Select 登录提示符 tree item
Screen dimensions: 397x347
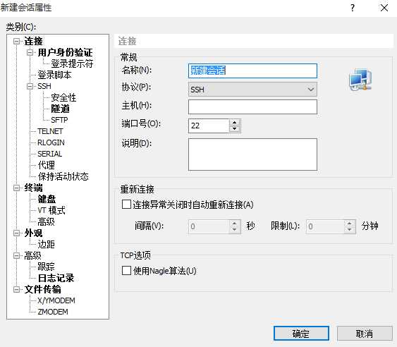[x=72, y=63]
